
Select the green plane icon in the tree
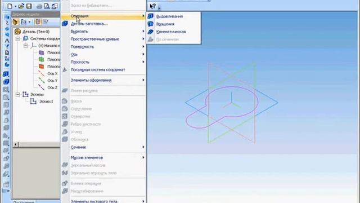tap(41, 60)
